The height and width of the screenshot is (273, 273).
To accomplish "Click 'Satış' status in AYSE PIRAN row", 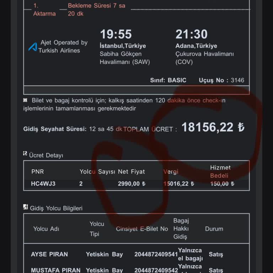I will pyautogui.click(x=216, y=255).
